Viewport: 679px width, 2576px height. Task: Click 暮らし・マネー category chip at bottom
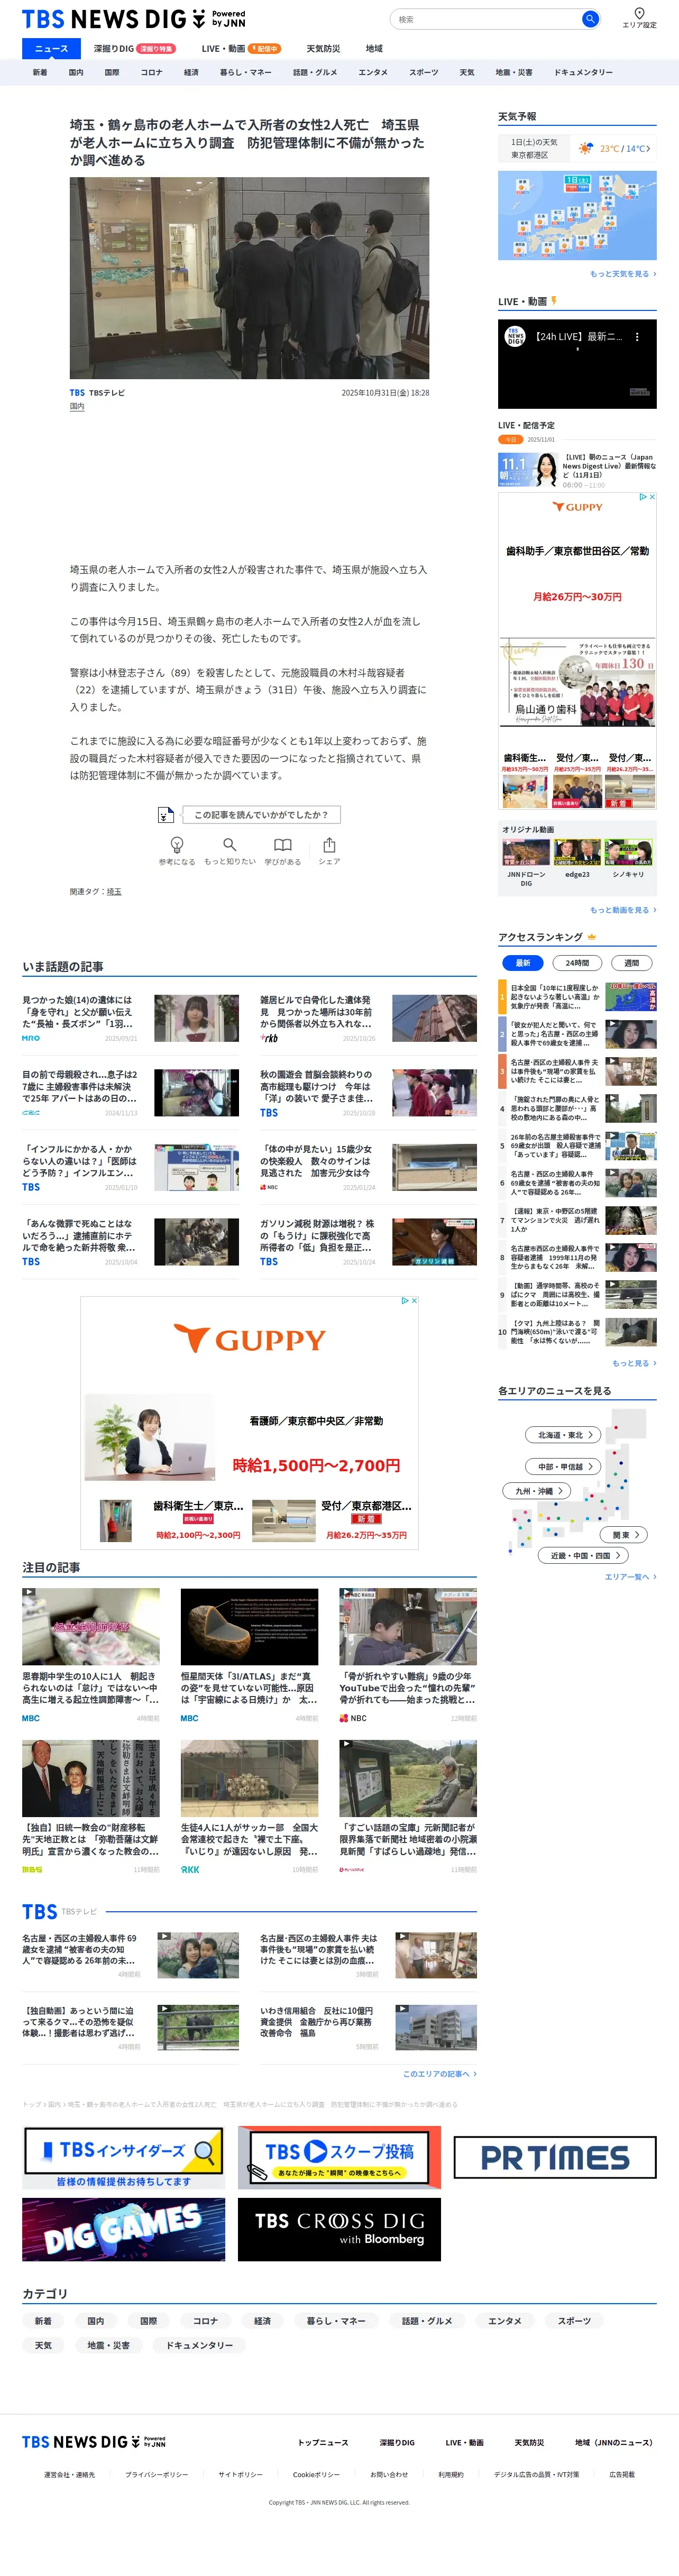pos(335,2321)
